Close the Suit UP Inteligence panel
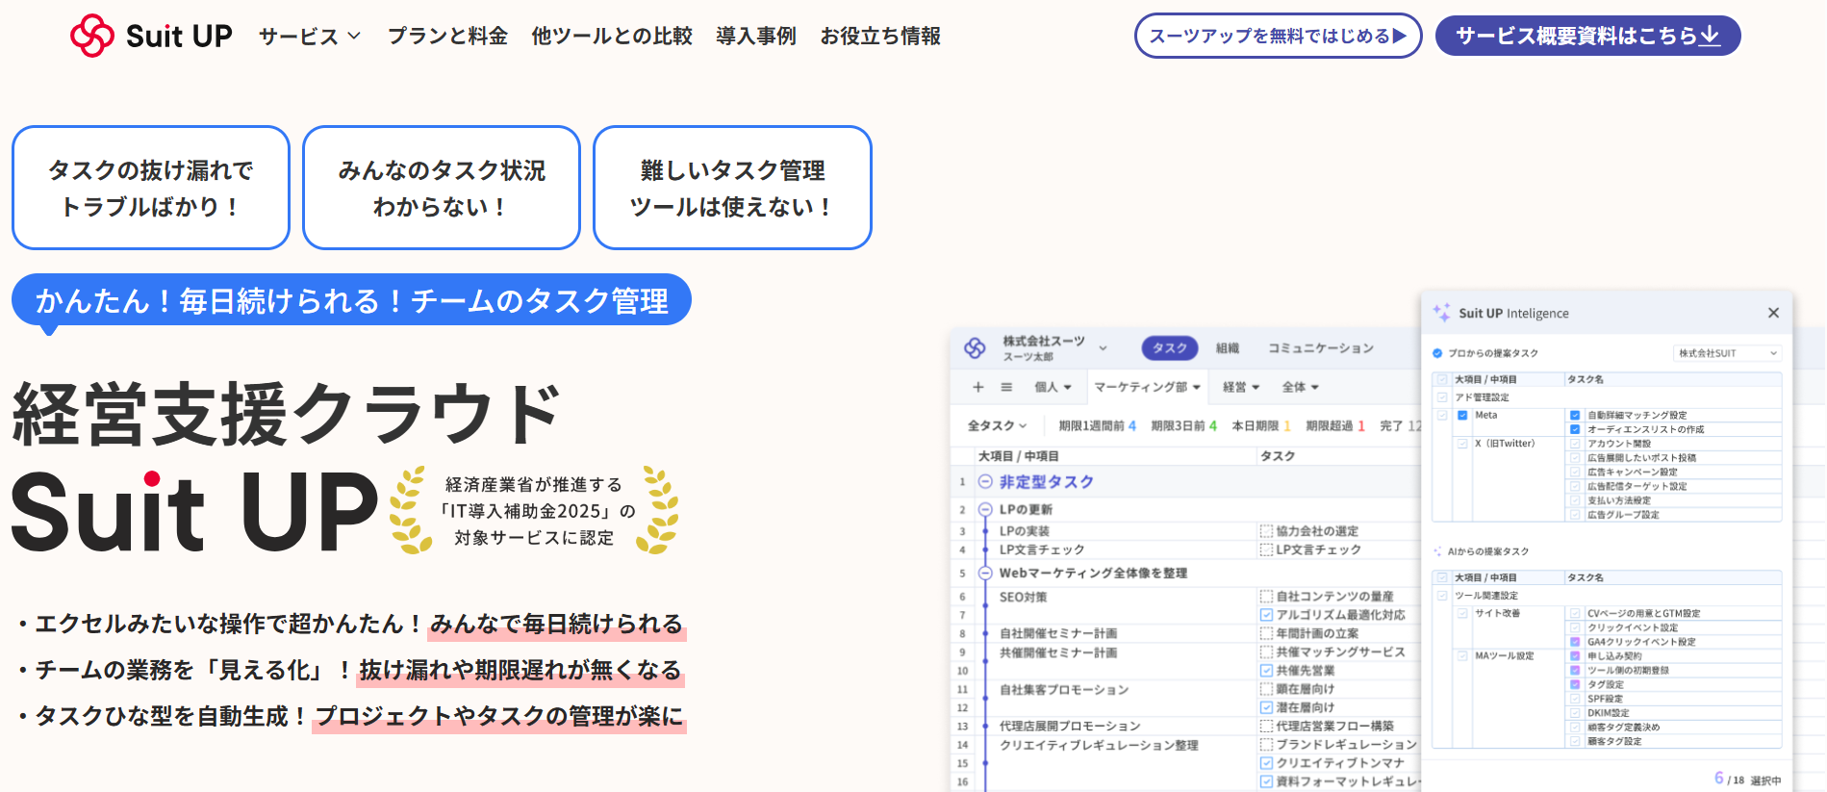Viewport: 1827px width, 792px height. click(1773, 313)
